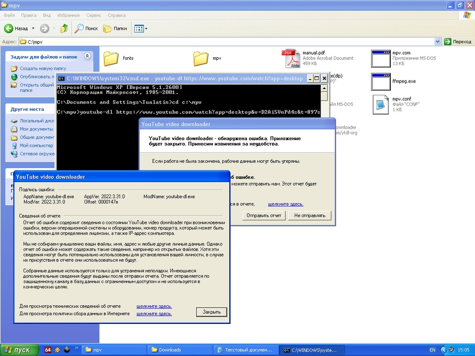Click the orange feather quick launch icon
The image size is (475, 356).
57,350
